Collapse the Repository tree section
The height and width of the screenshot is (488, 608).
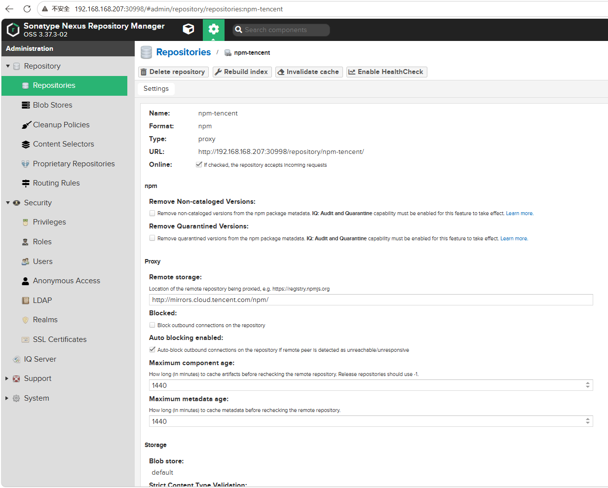(8, 66)
